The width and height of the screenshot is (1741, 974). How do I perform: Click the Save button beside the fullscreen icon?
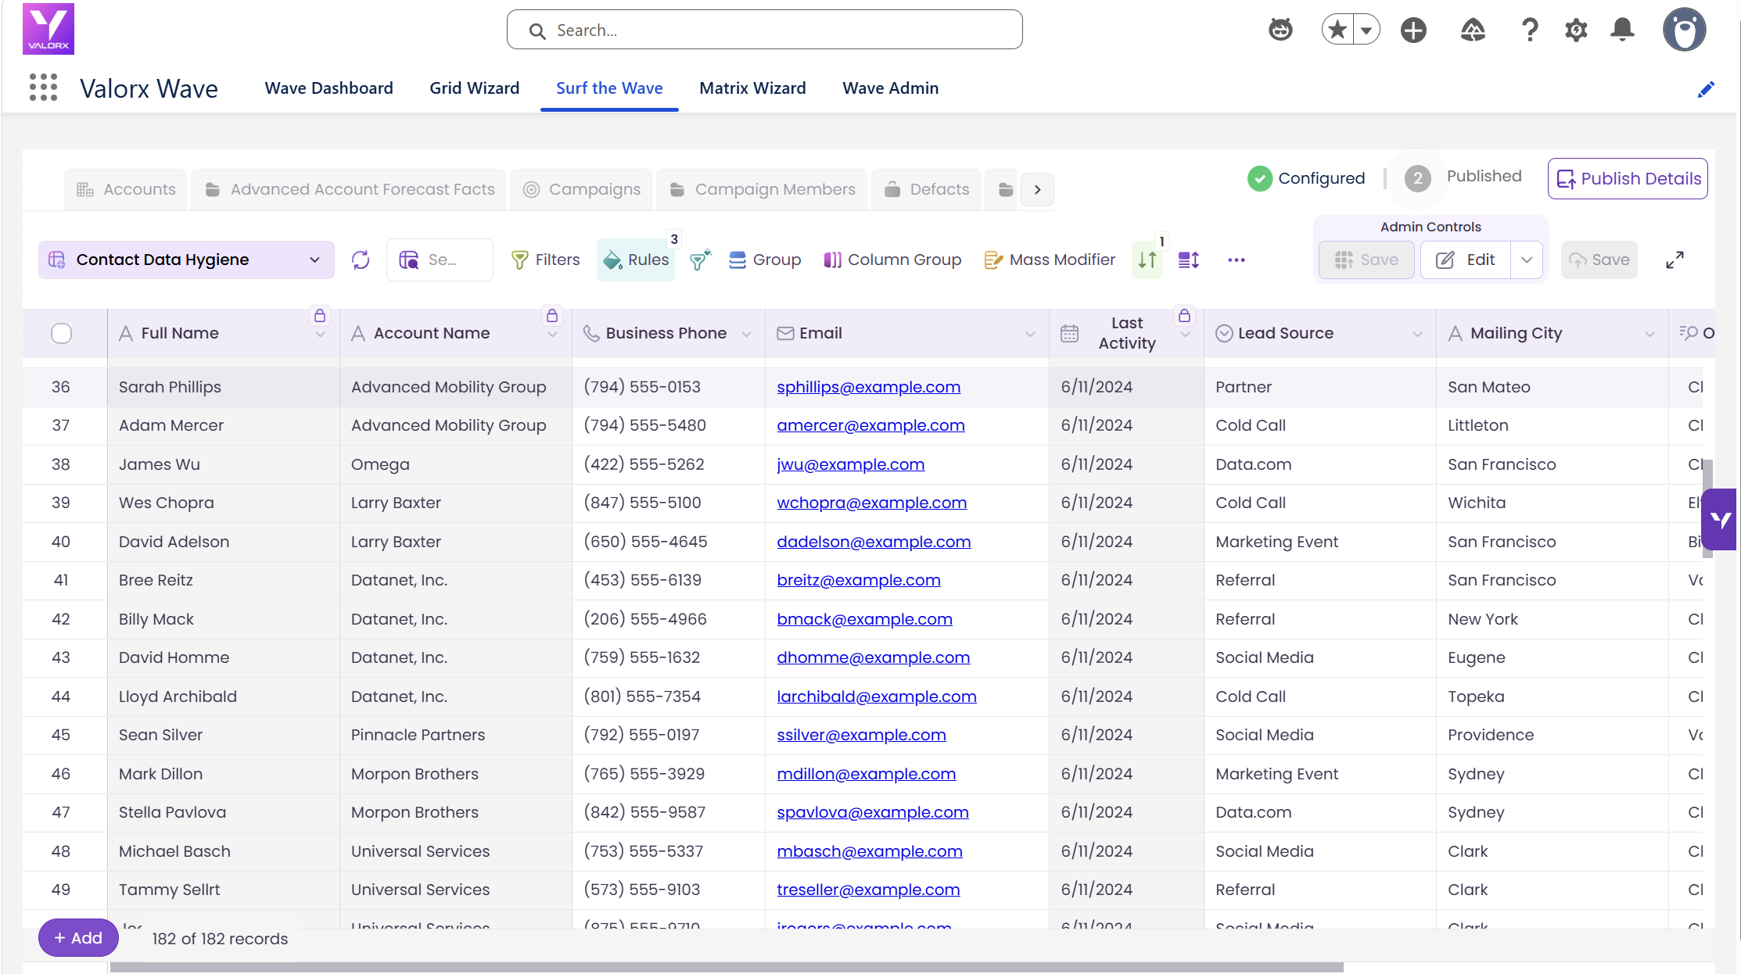tap(1599, 260)
